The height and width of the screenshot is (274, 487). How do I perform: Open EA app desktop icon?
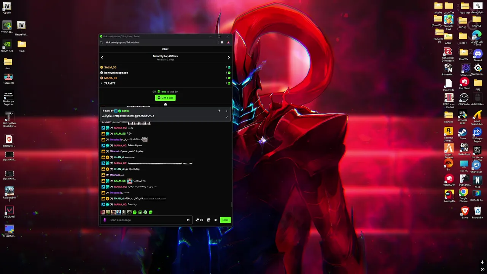click(x=448, y=164)
